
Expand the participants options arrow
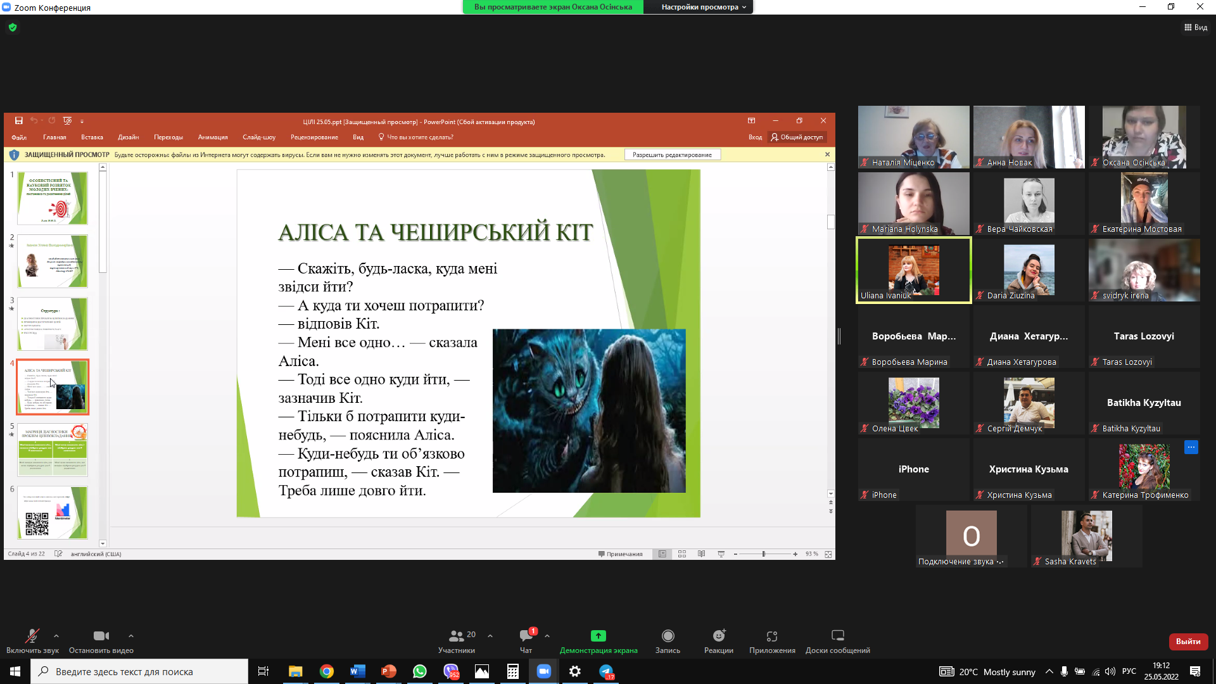(490, 636)
